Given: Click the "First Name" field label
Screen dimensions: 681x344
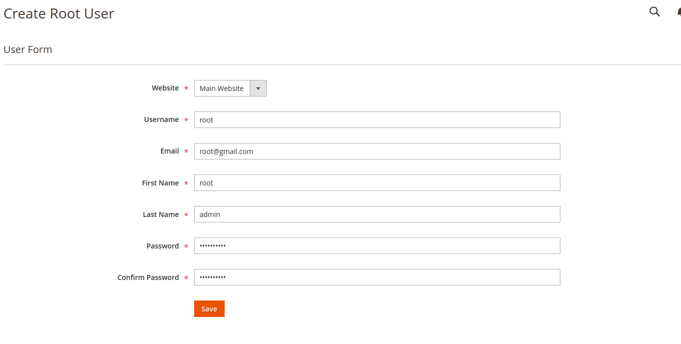Looking at the screenshot, I should 160,183.
